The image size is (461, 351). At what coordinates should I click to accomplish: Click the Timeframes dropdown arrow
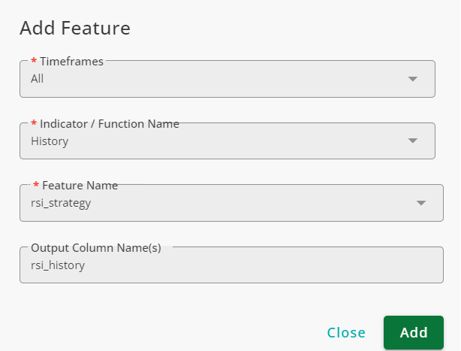point(413,79)
